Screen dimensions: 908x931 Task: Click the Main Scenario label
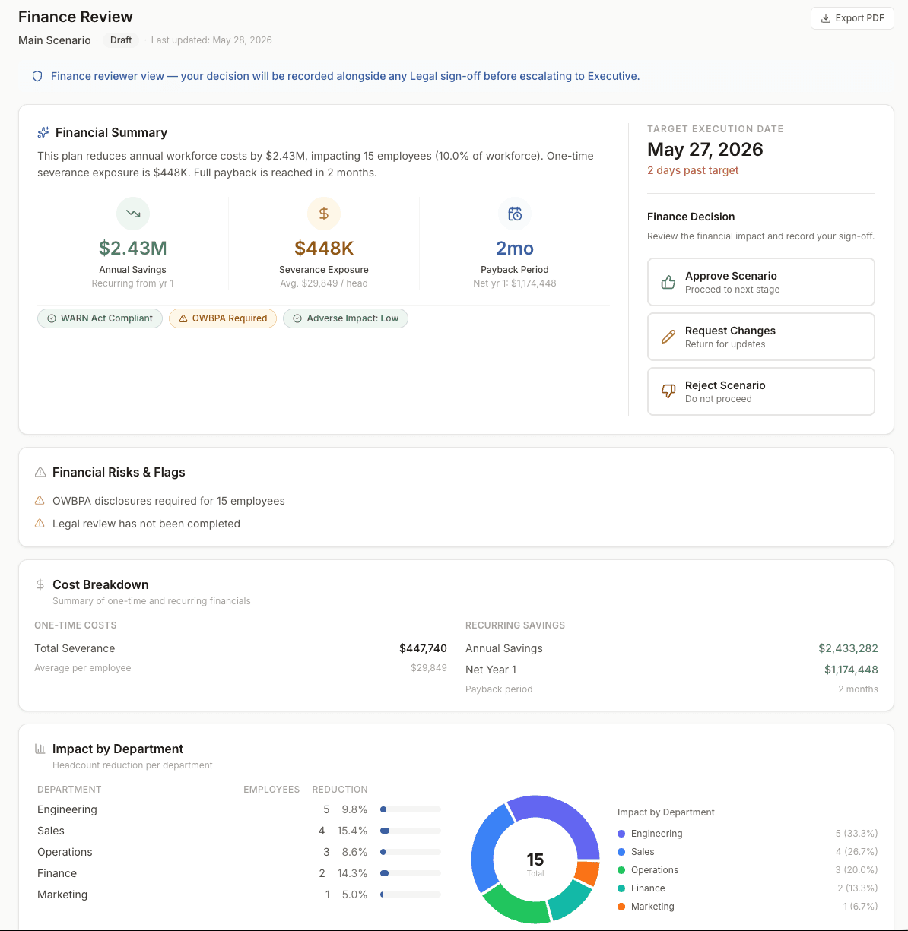point(55,40)
